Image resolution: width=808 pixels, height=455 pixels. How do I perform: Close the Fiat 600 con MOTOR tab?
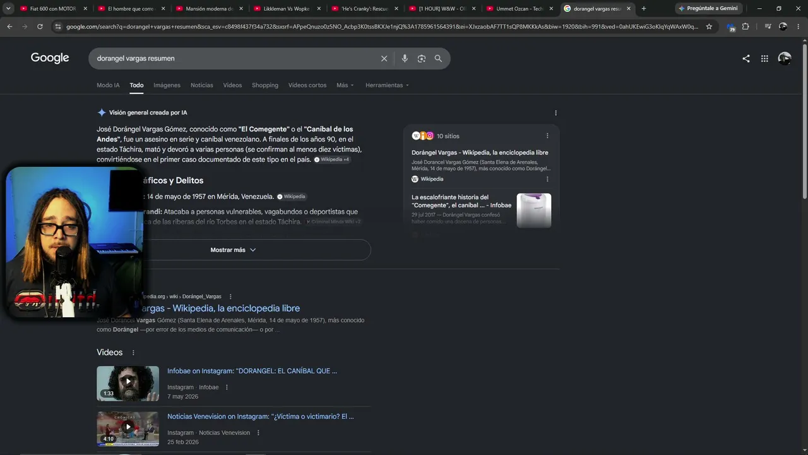pos(85,9)
